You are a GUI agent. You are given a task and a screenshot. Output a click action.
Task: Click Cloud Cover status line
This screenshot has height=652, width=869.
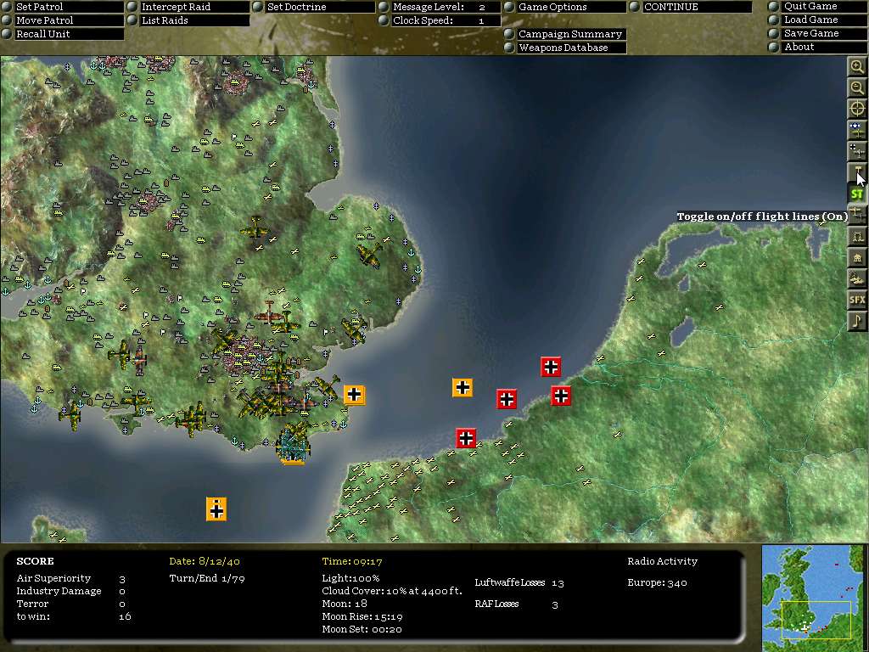392,591
